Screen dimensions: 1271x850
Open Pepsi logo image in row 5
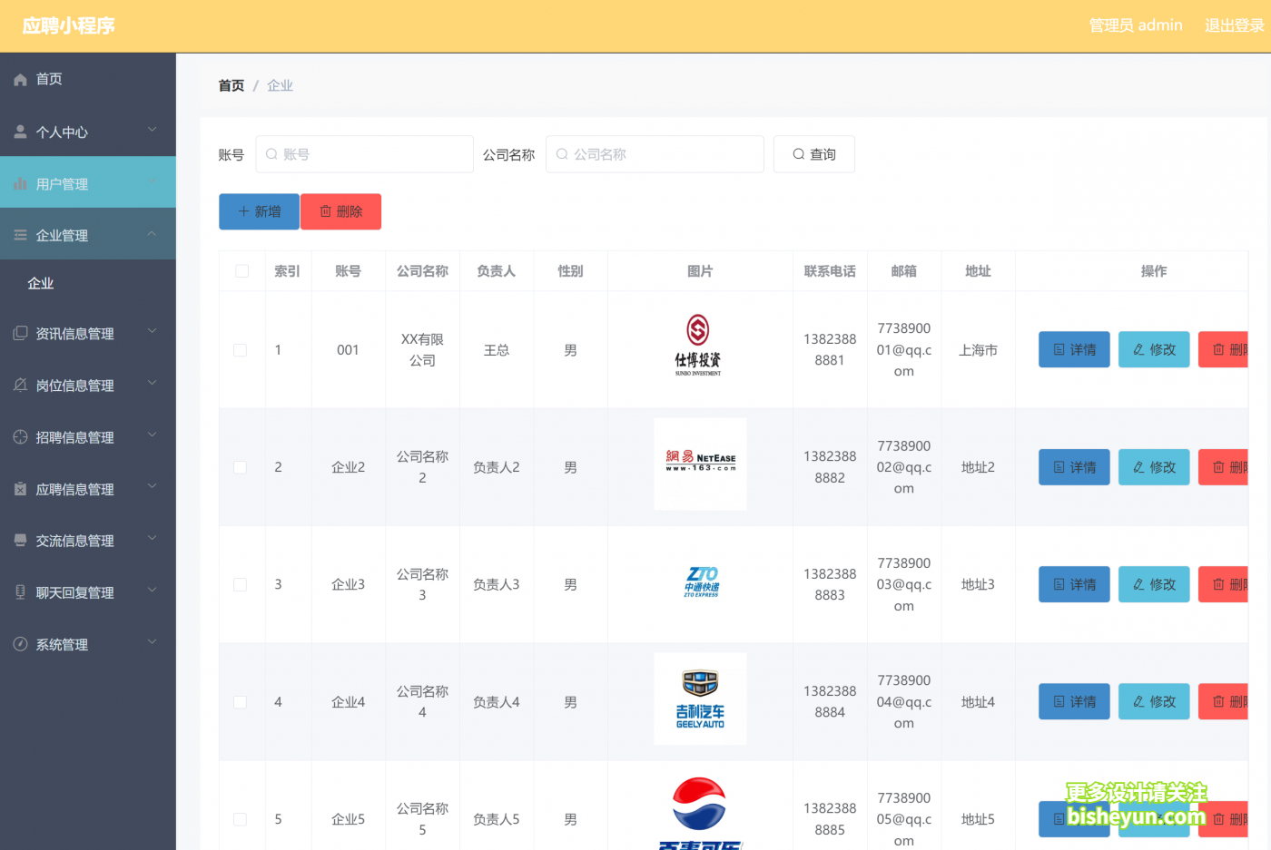[699, 813]
